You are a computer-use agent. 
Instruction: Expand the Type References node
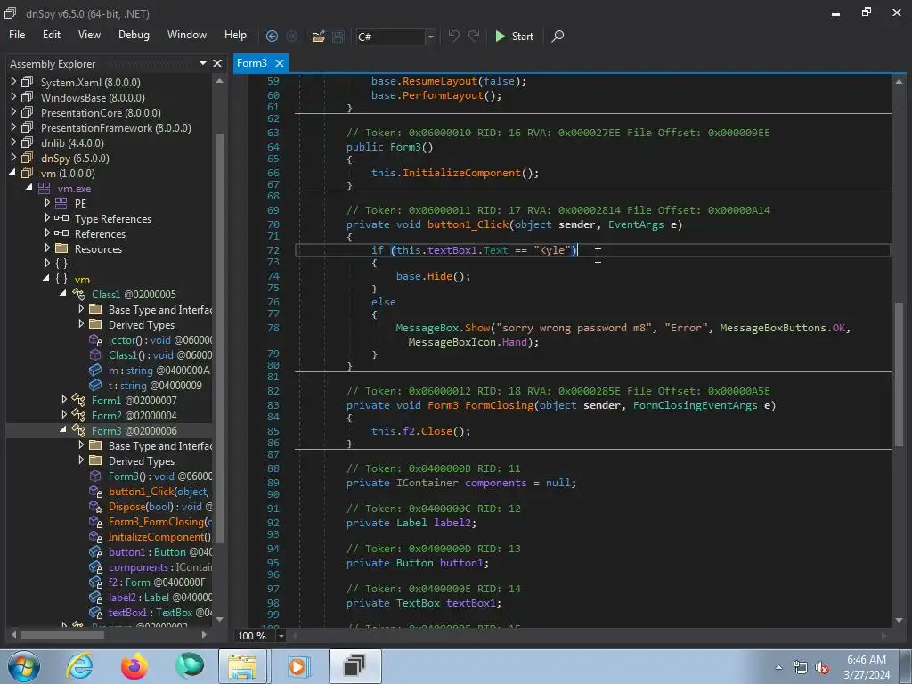[47, 218]
